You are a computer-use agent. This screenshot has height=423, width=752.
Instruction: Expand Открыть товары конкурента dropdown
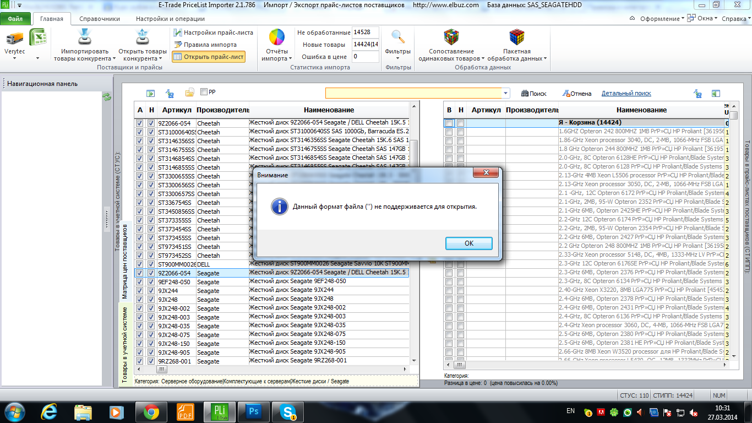click(160, 59)
